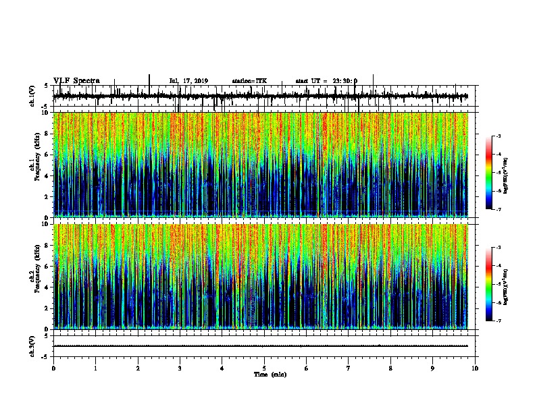
Task: Click the "8" frequency tick of ch.2 spectrogram
Action: click(x=48, y=246)
